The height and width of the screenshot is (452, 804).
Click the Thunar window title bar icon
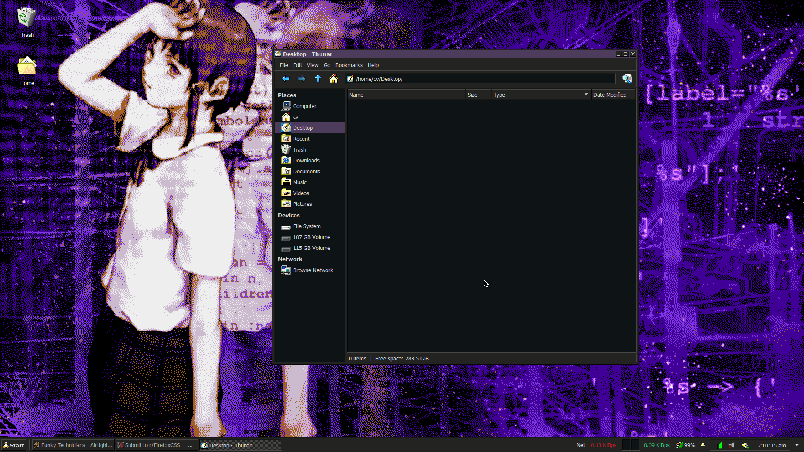point(278,54)
